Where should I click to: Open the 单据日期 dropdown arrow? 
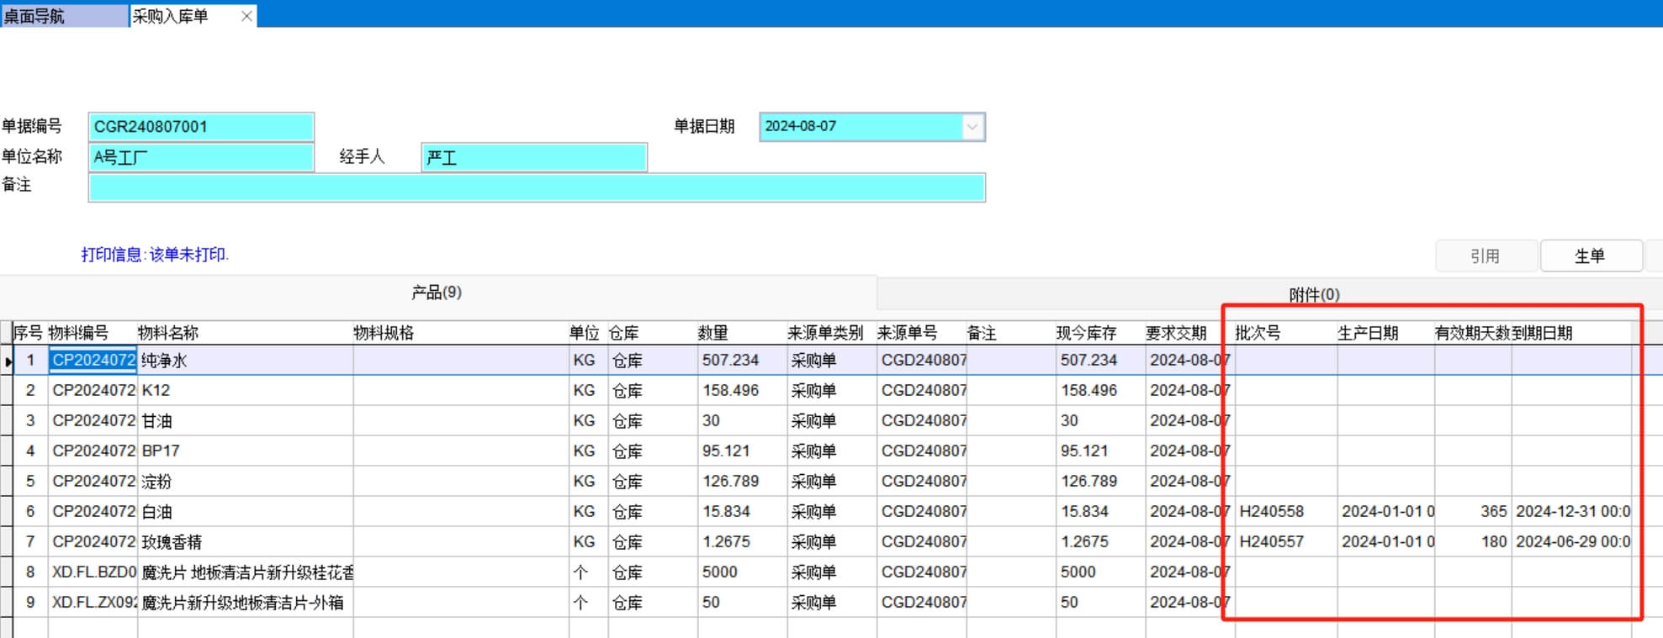(x=972, y=127)
